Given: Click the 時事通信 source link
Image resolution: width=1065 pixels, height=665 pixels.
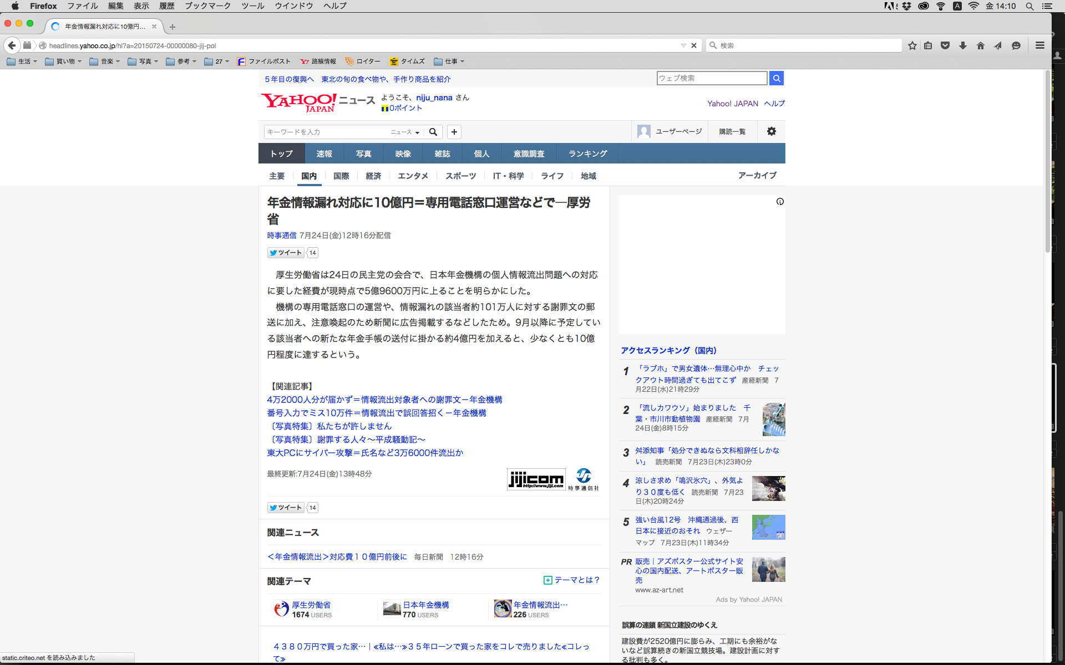Looking at the screenshot, I should [x=282, y=236].
